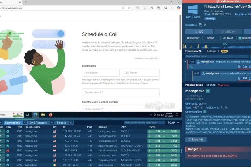Show hidden system tray icons
The image size is (251, 167).
(x=151, y=115)
